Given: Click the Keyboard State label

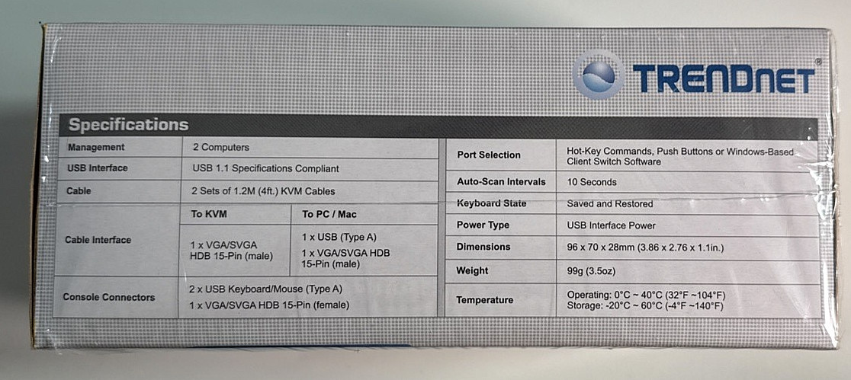Looking at the screenshot, I should pos(492,203).
